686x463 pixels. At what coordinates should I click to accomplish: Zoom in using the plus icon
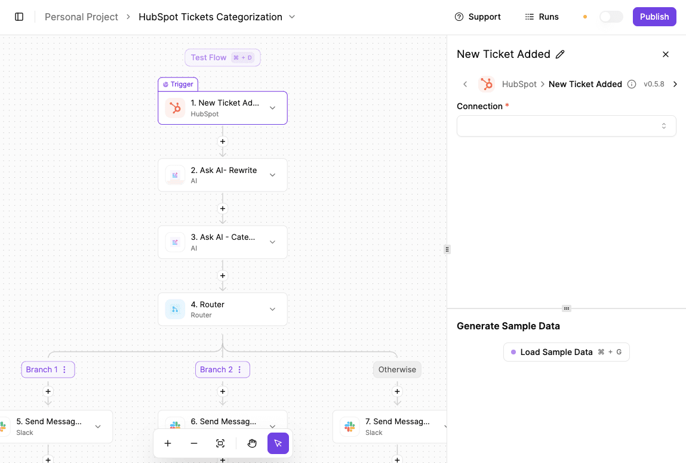point(168,443)
